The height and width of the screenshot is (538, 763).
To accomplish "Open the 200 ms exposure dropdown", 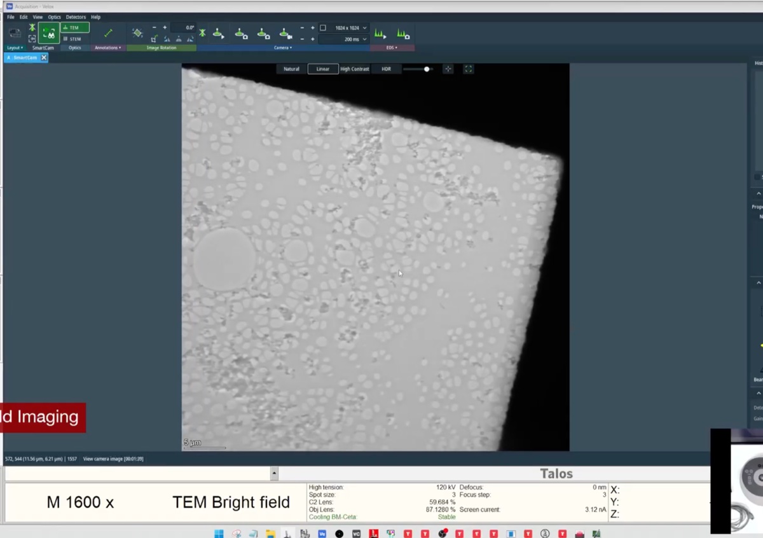I will 343,39.
